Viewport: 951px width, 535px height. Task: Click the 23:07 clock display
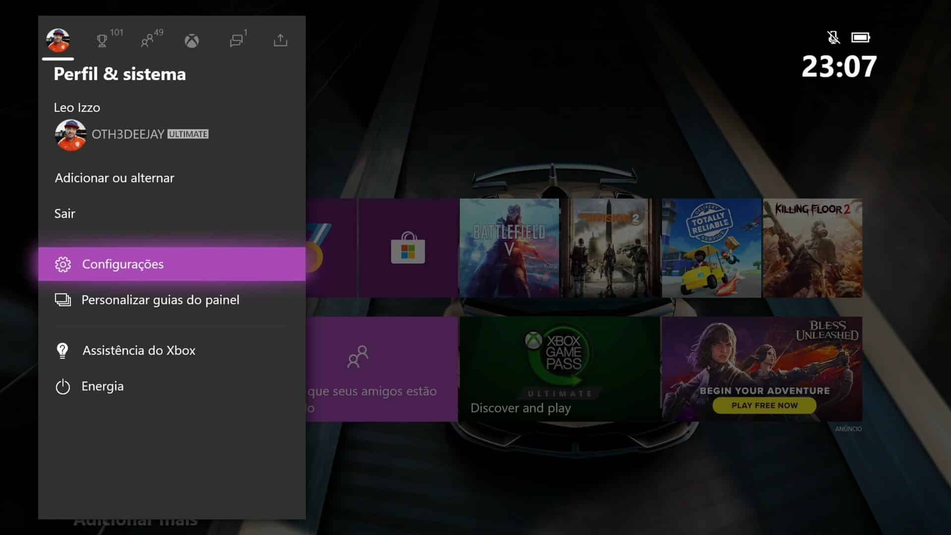tap(839, 66)
